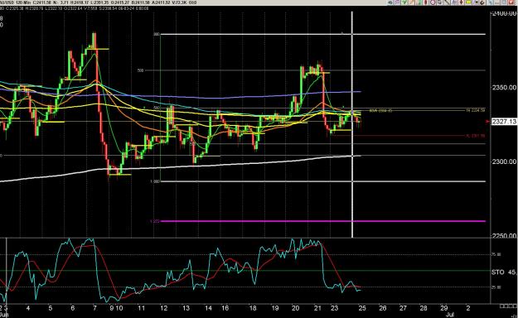Click the red X icon in top toolbar
Viewport: 518px width, 318px height.
(511, 2)
